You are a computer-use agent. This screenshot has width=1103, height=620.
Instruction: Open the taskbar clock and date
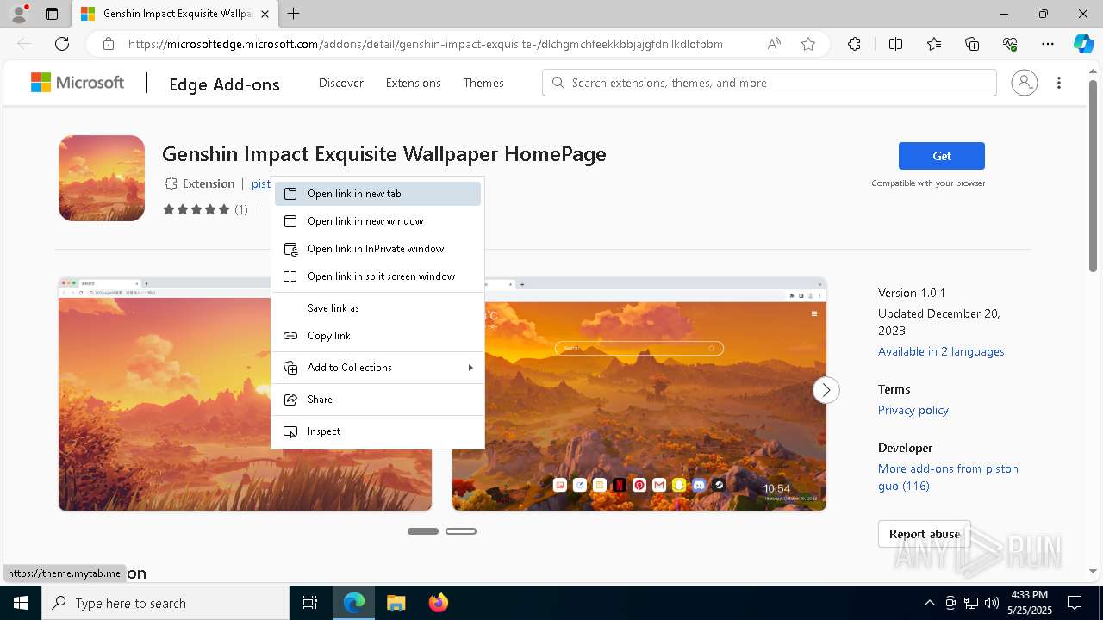pyautogui.click(x=1028, y=603)
